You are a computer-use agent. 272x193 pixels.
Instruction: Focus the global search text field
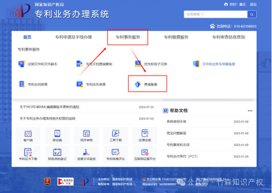[x=226, y=14]
